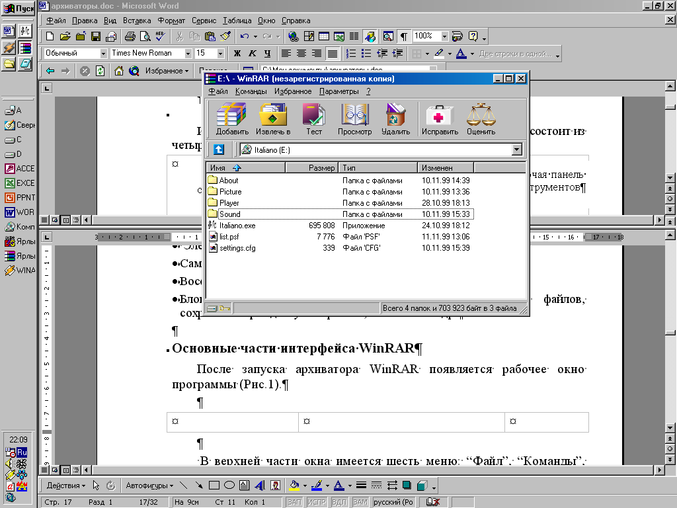Screen dimensions: 677x508
Task: Insert a hyperlink with the globe icon
Action: pos(294,36)
